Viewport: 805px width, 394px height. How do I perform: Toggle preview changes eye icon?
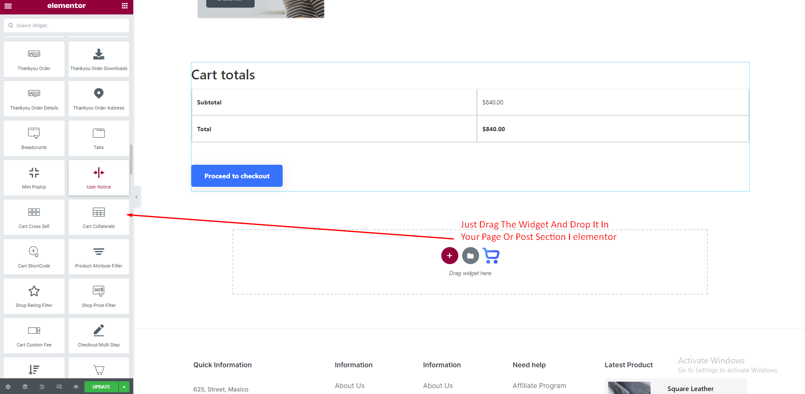click(x=76, y=387)
